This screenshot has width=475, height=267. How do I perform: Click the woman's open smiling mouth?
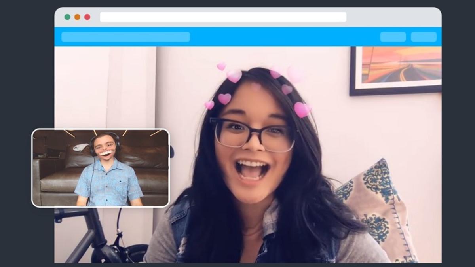252,169
